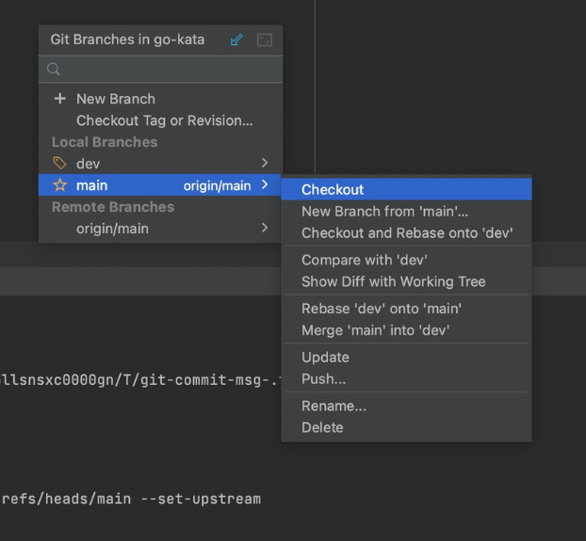Choose Rebase 'dev' onto 'main'
Screen dimensions: 586x541
382,309
